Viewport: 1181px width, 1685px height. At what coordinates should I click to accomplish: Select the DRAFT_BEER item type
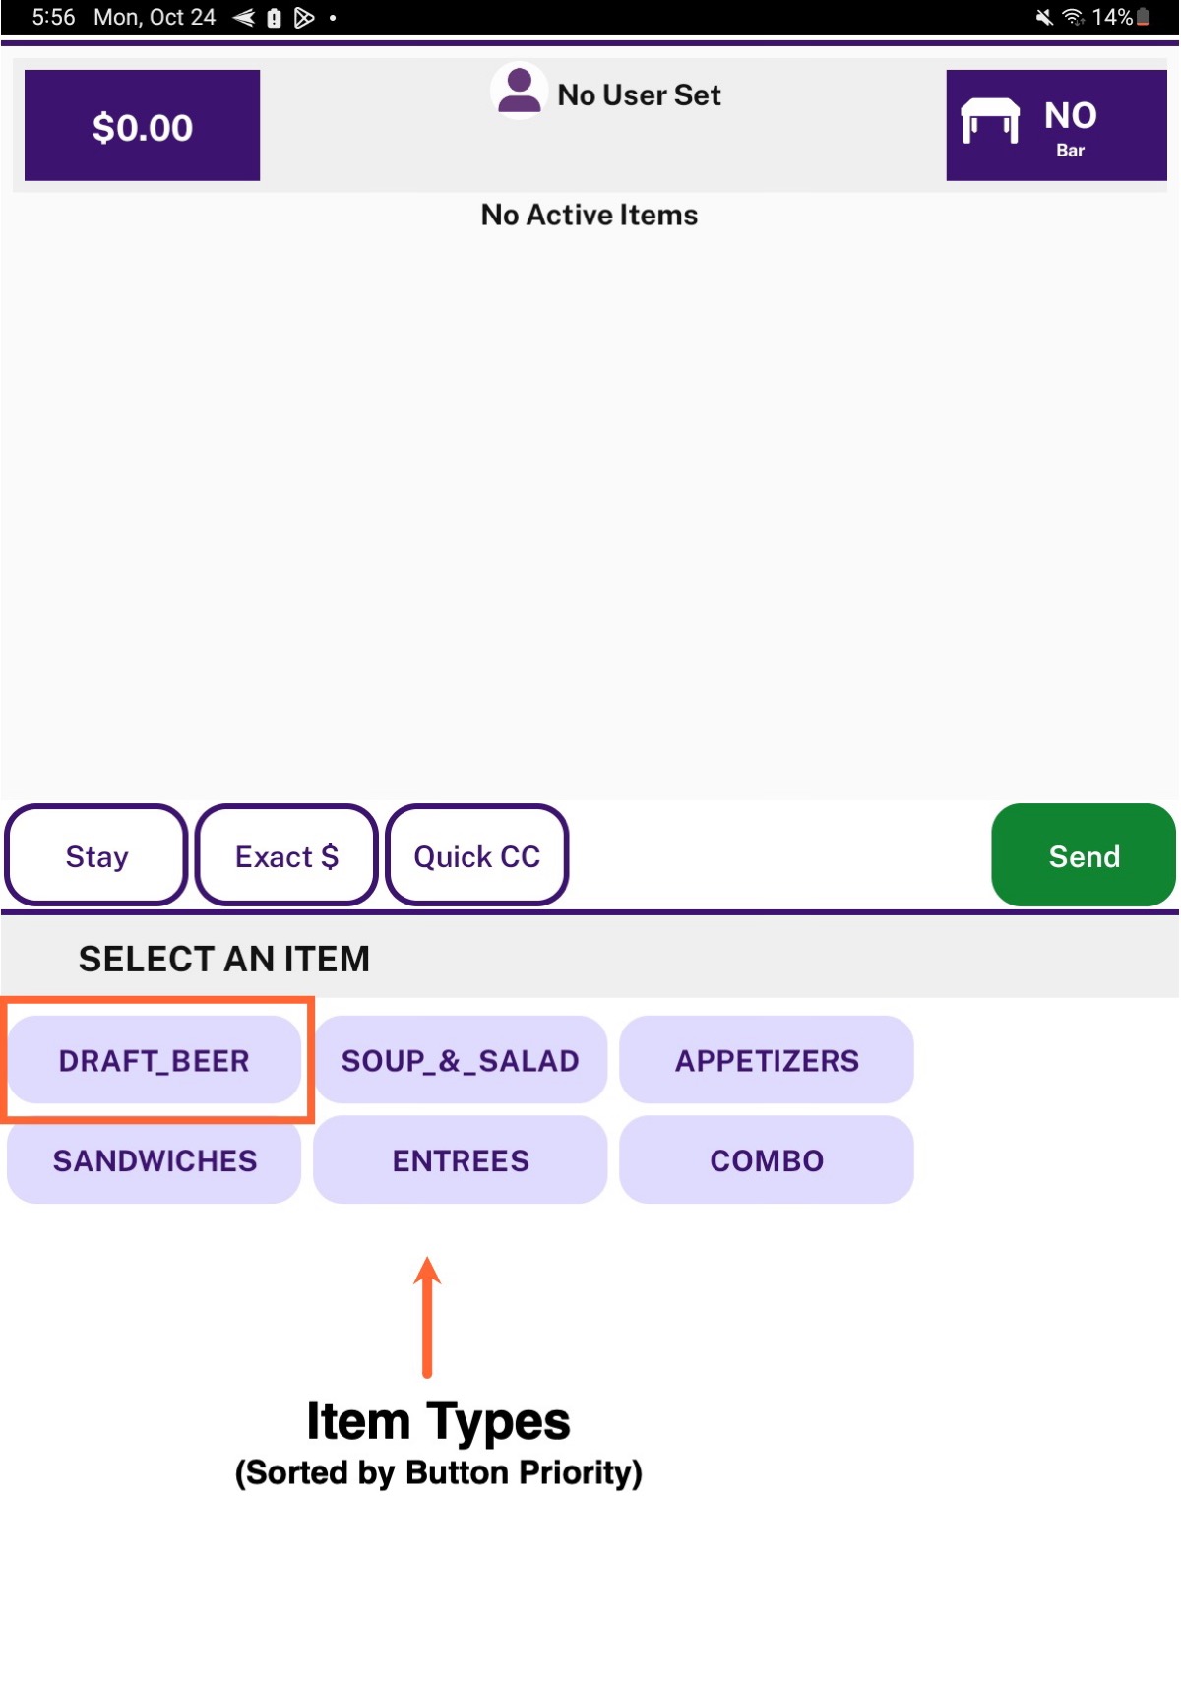(x=155, y=1060)
